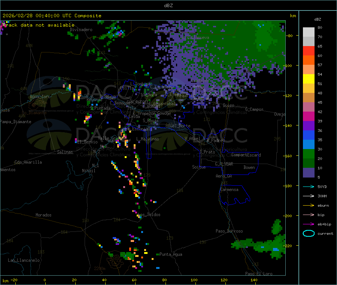Screen dimensions: 337x285
Task: Pick the purple swatch between 39 and 36 dBZ
Action: [x=309, y=126]
